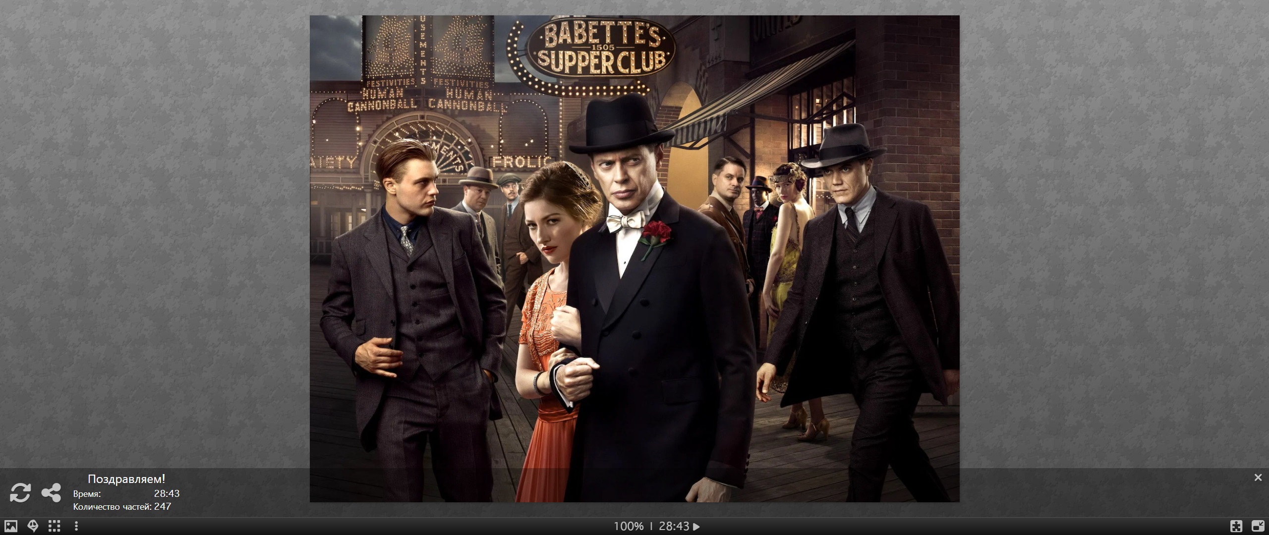The image size is (1269, 535).
Task: Restart the puzzle with the refresh arrows icon
Action: [x=20, y=492]
